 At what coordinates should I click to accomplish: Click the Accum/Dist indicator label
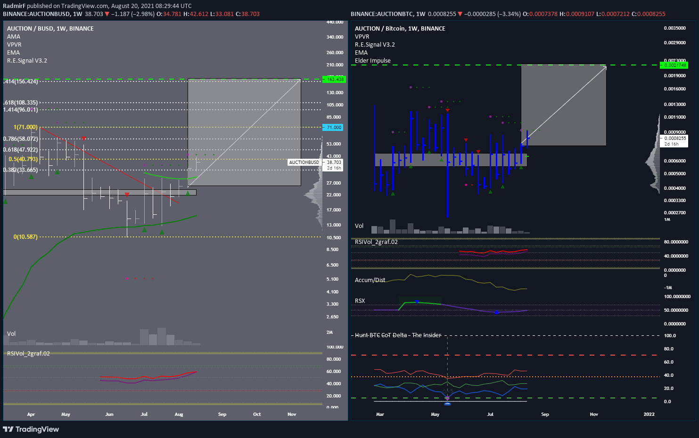[370, 280]
